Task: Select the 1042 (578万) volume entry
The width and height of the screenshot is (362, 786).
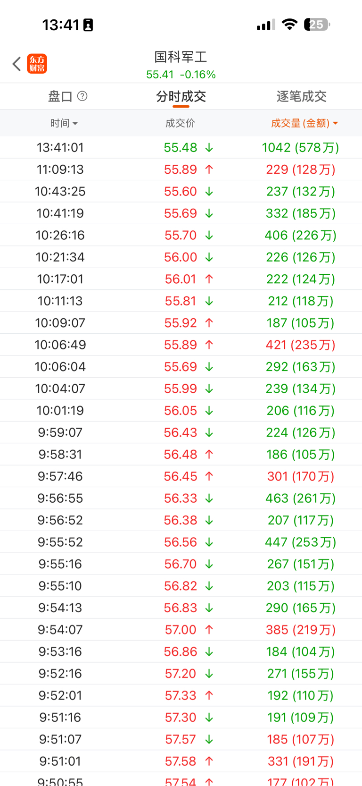Action: coord(301,148)
